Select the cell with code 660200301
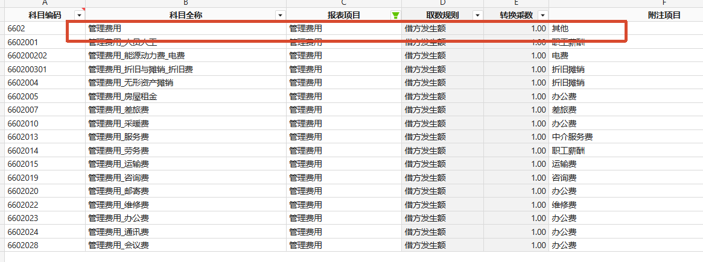The image size is (703, 262). coord(45,69)
